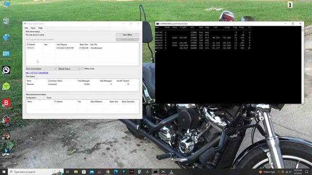The width and height of the screenshot is (312, 175).
Task: Click the Take Offline button
Action: tap(127, 35)
